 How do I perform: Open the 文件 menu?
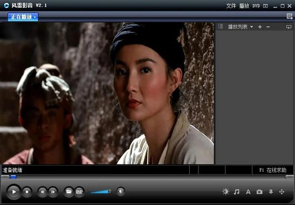(x=231, y=6)
